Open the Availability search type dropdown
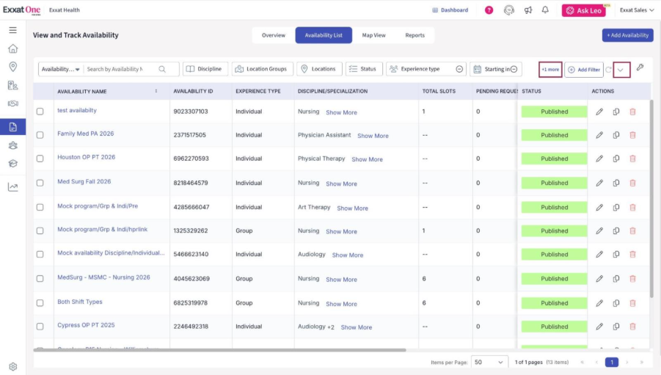The image size is (661, 375). pos(61,69)
